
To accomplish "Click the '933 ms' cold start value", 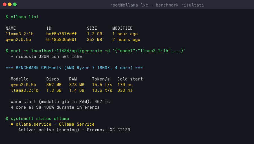I will 125,90.
